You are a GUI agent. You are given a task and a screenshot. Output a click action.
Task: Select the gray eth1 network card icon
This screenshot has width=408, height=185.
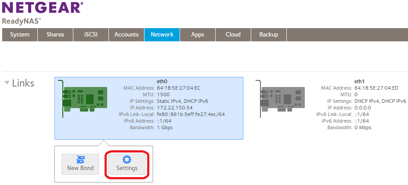pyautogui.click(x=280, y=99)
